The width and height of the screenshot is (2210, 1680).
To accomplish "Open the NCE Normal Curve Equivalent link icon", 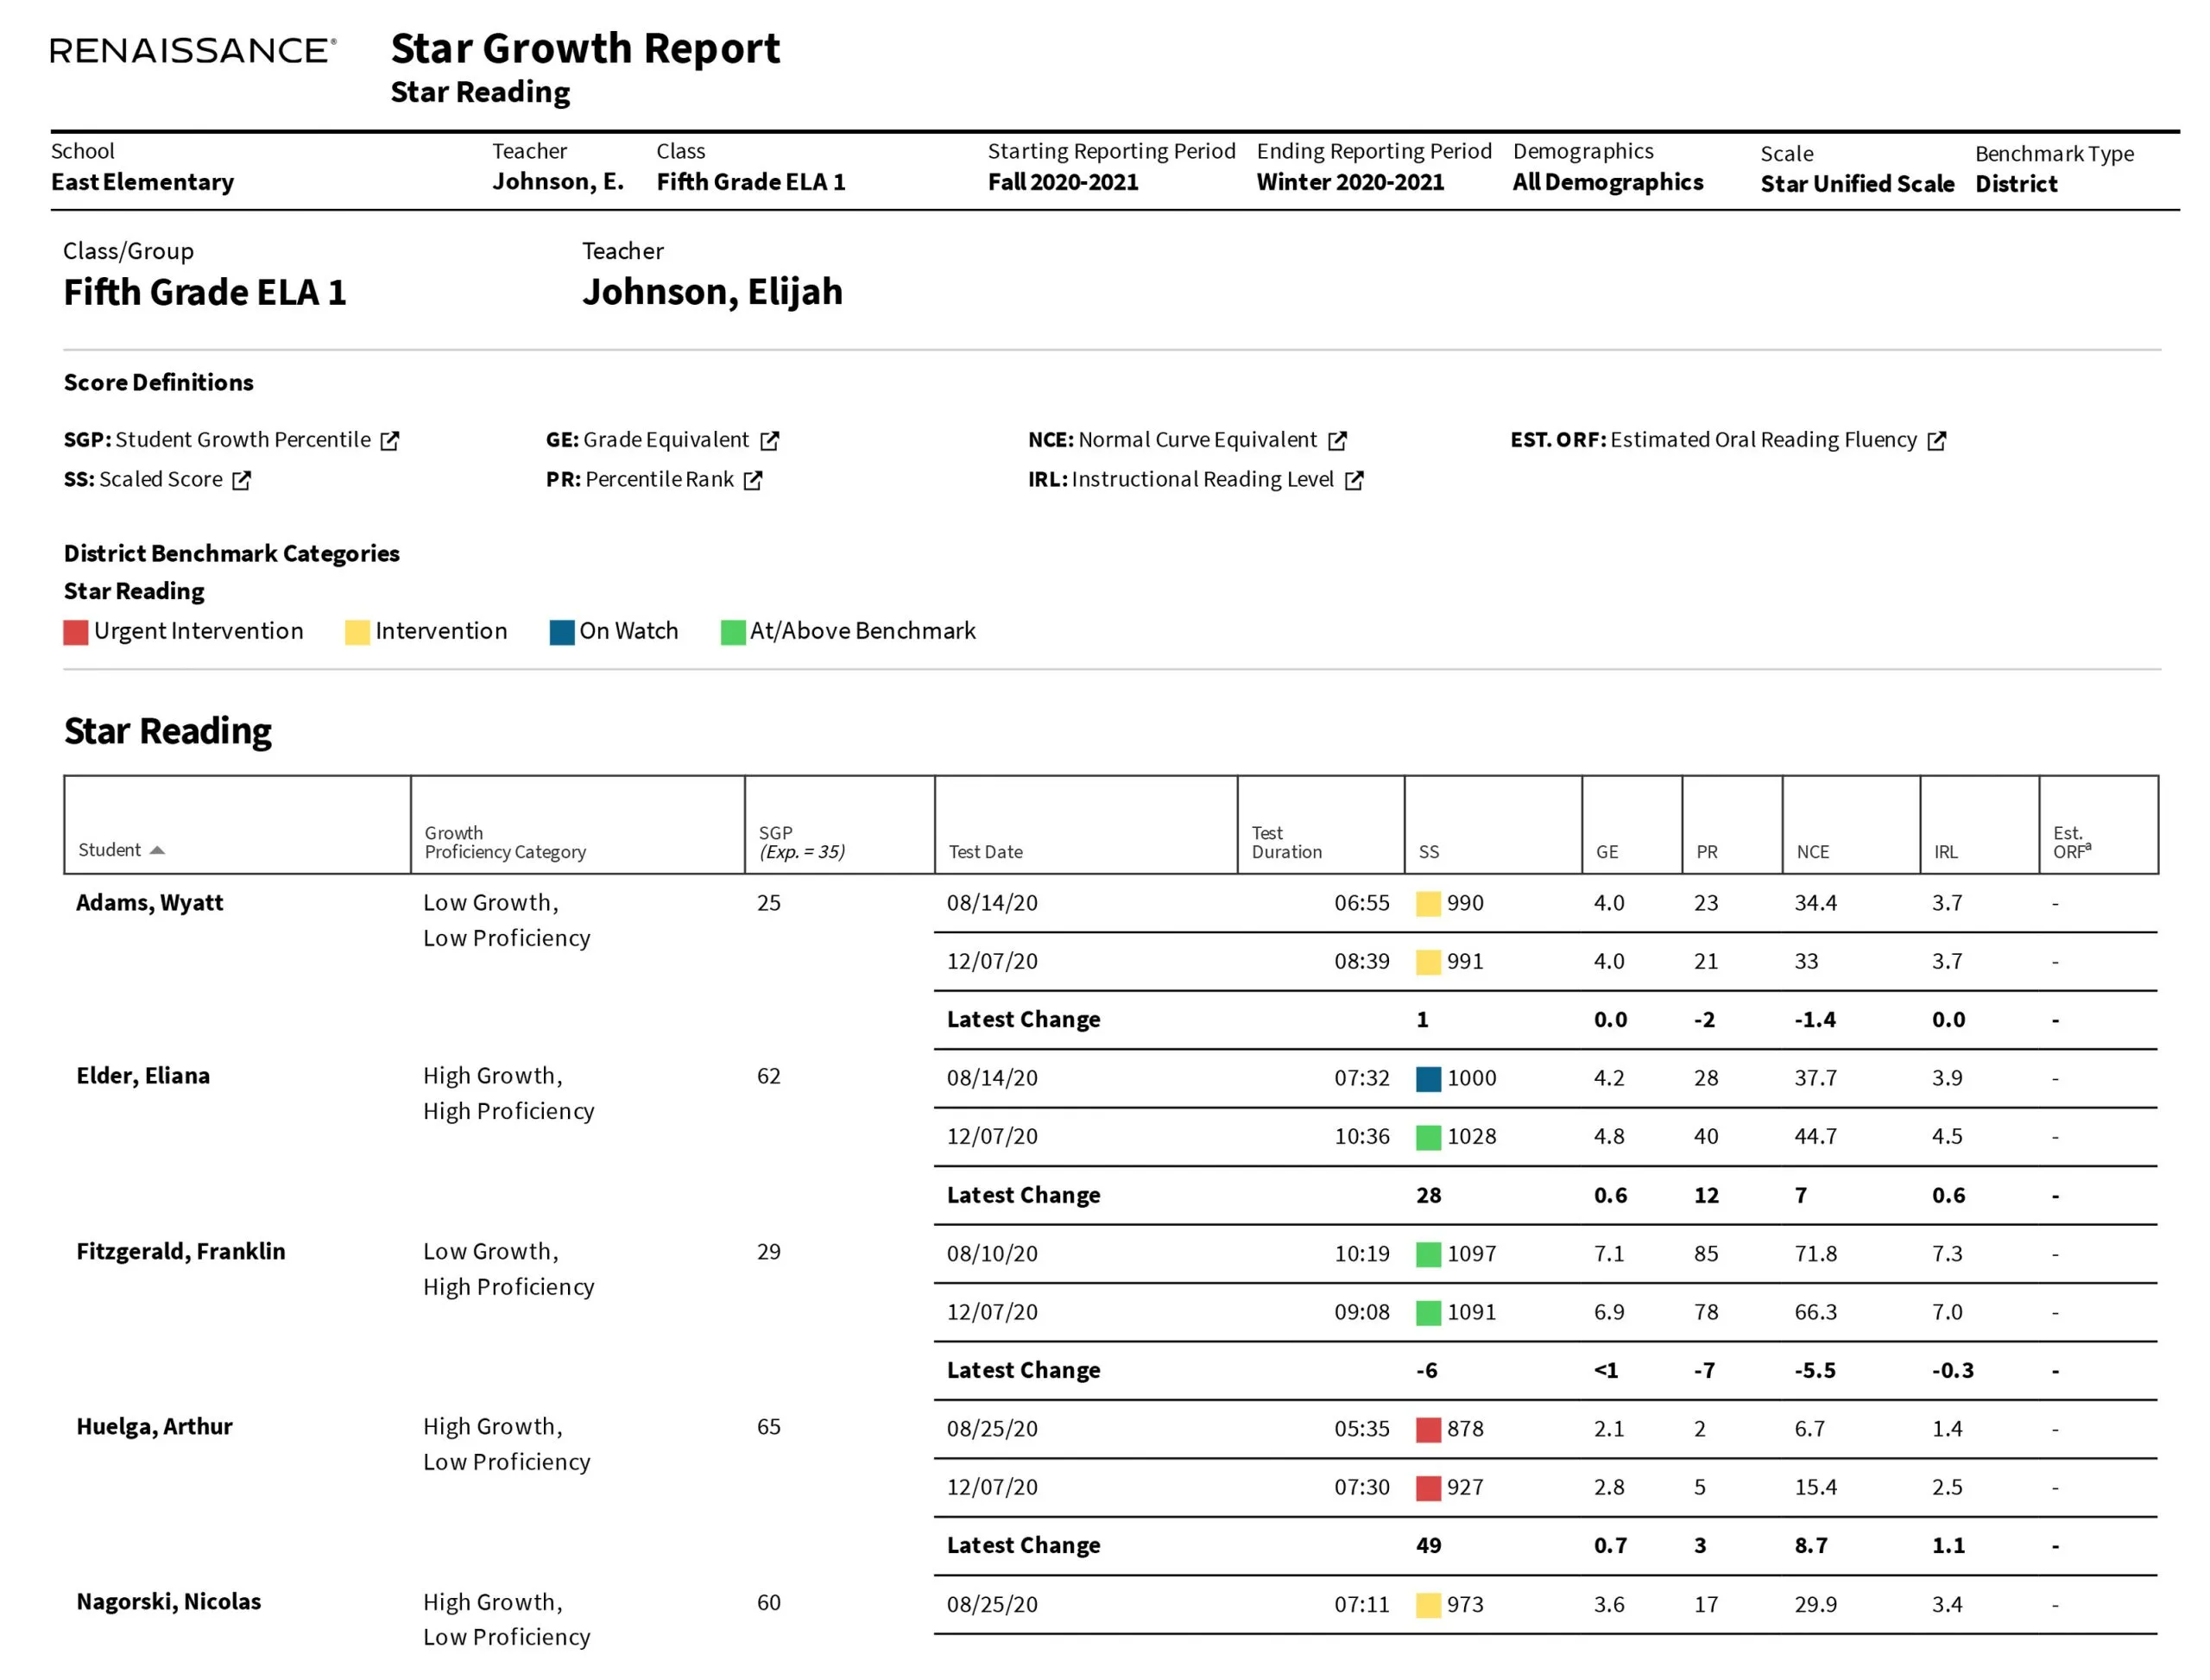I will 1337,440.
